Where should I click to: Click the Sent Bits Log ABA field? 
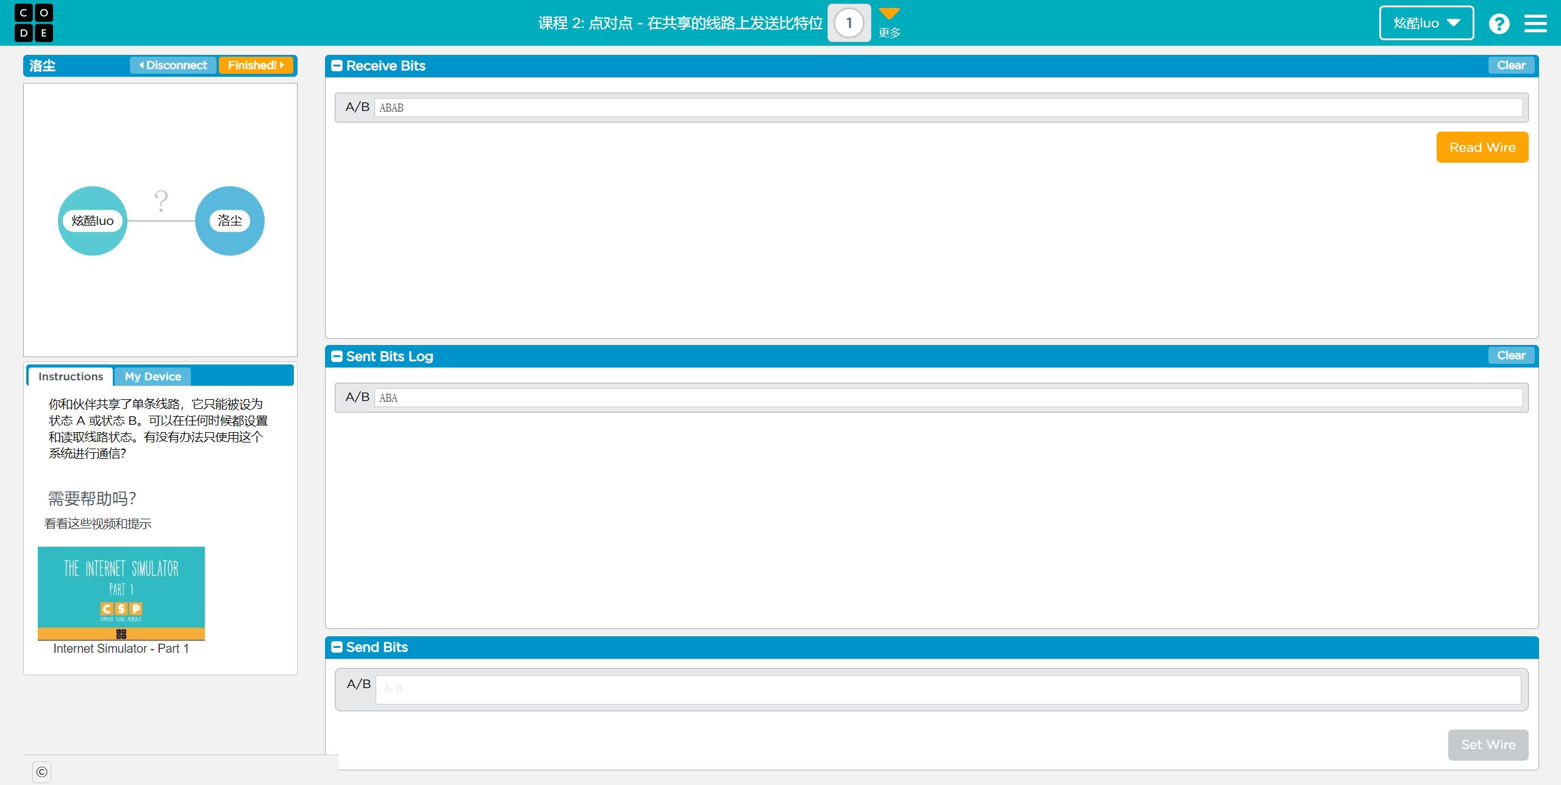click(x=948, y=398)
